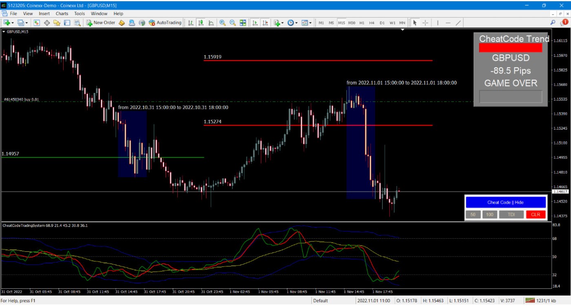Open the search magnifier icon
Screen dimensions: 571x306
click(553, 23)
